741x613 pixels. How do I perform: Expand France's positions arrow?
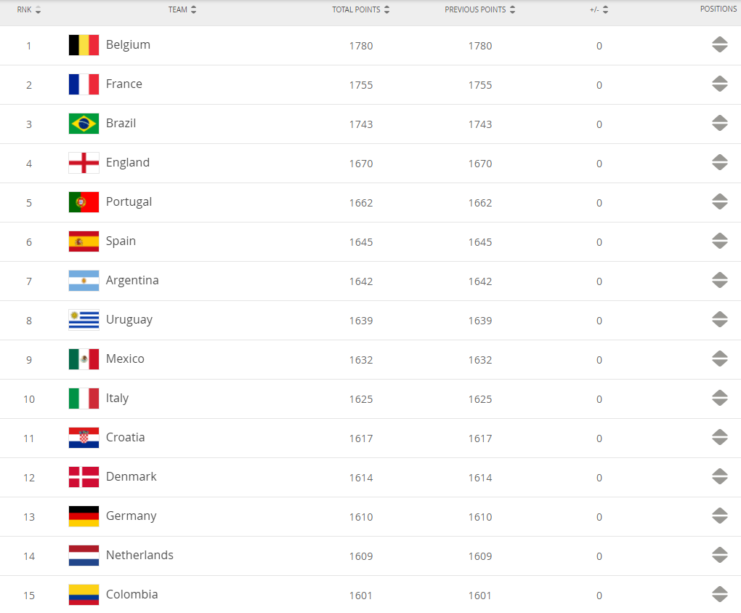(719, 84)
